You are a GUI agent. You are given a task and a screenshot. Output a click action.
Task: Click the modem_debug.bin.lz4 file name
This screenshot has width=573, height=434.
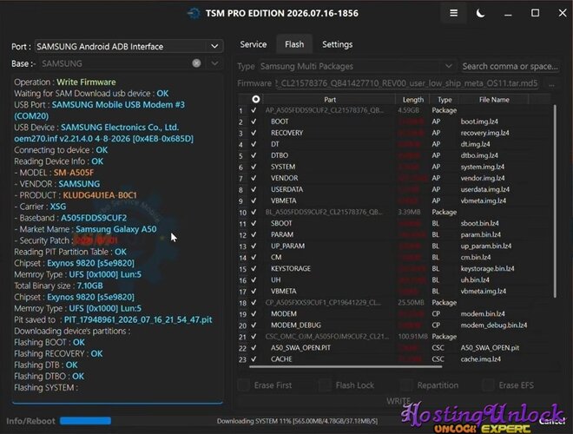pos(494,325)
